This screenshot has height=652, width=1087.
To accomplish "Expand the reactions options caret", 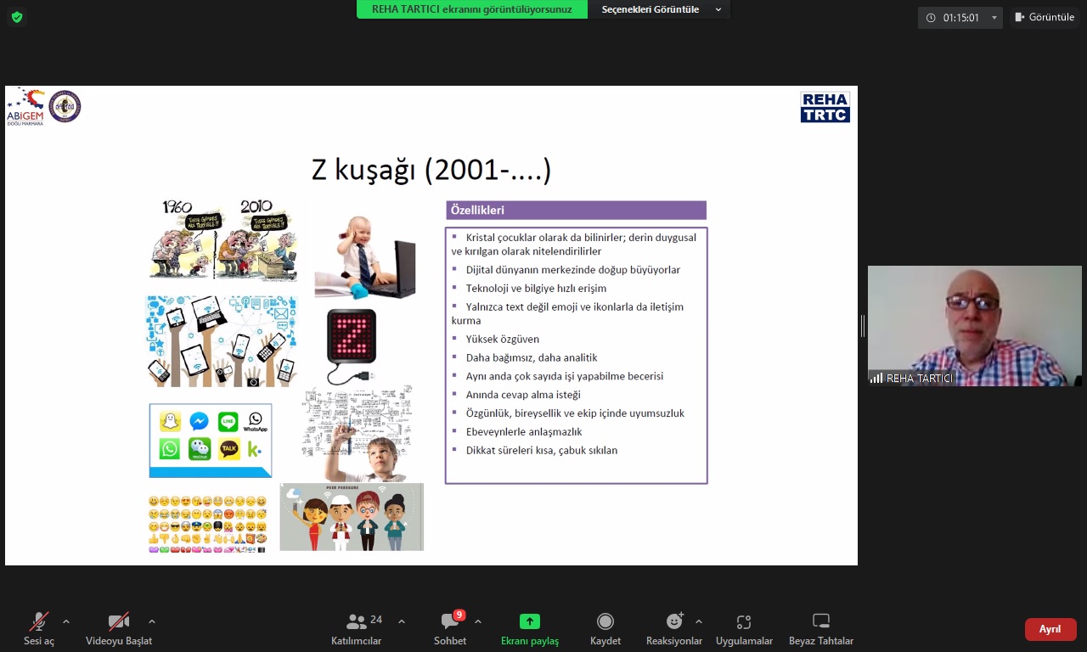I will click(x=699, y=621).
